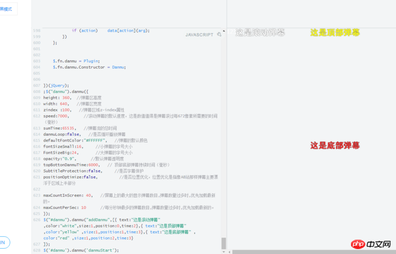Click the 'danmu("addDanmu"' code on line 626

92,220
